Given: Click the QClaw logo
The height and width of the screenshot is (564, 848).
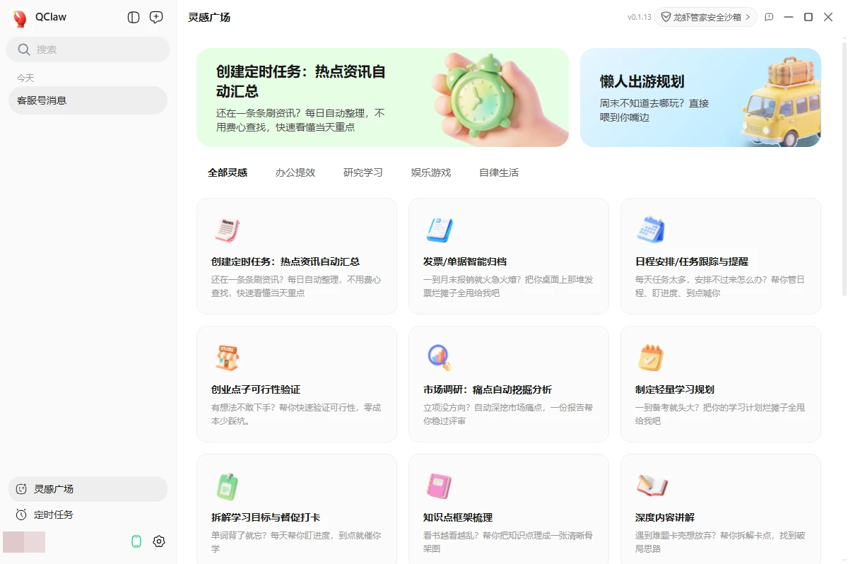Looking at the screenshot, I should [x=18, y=17].
